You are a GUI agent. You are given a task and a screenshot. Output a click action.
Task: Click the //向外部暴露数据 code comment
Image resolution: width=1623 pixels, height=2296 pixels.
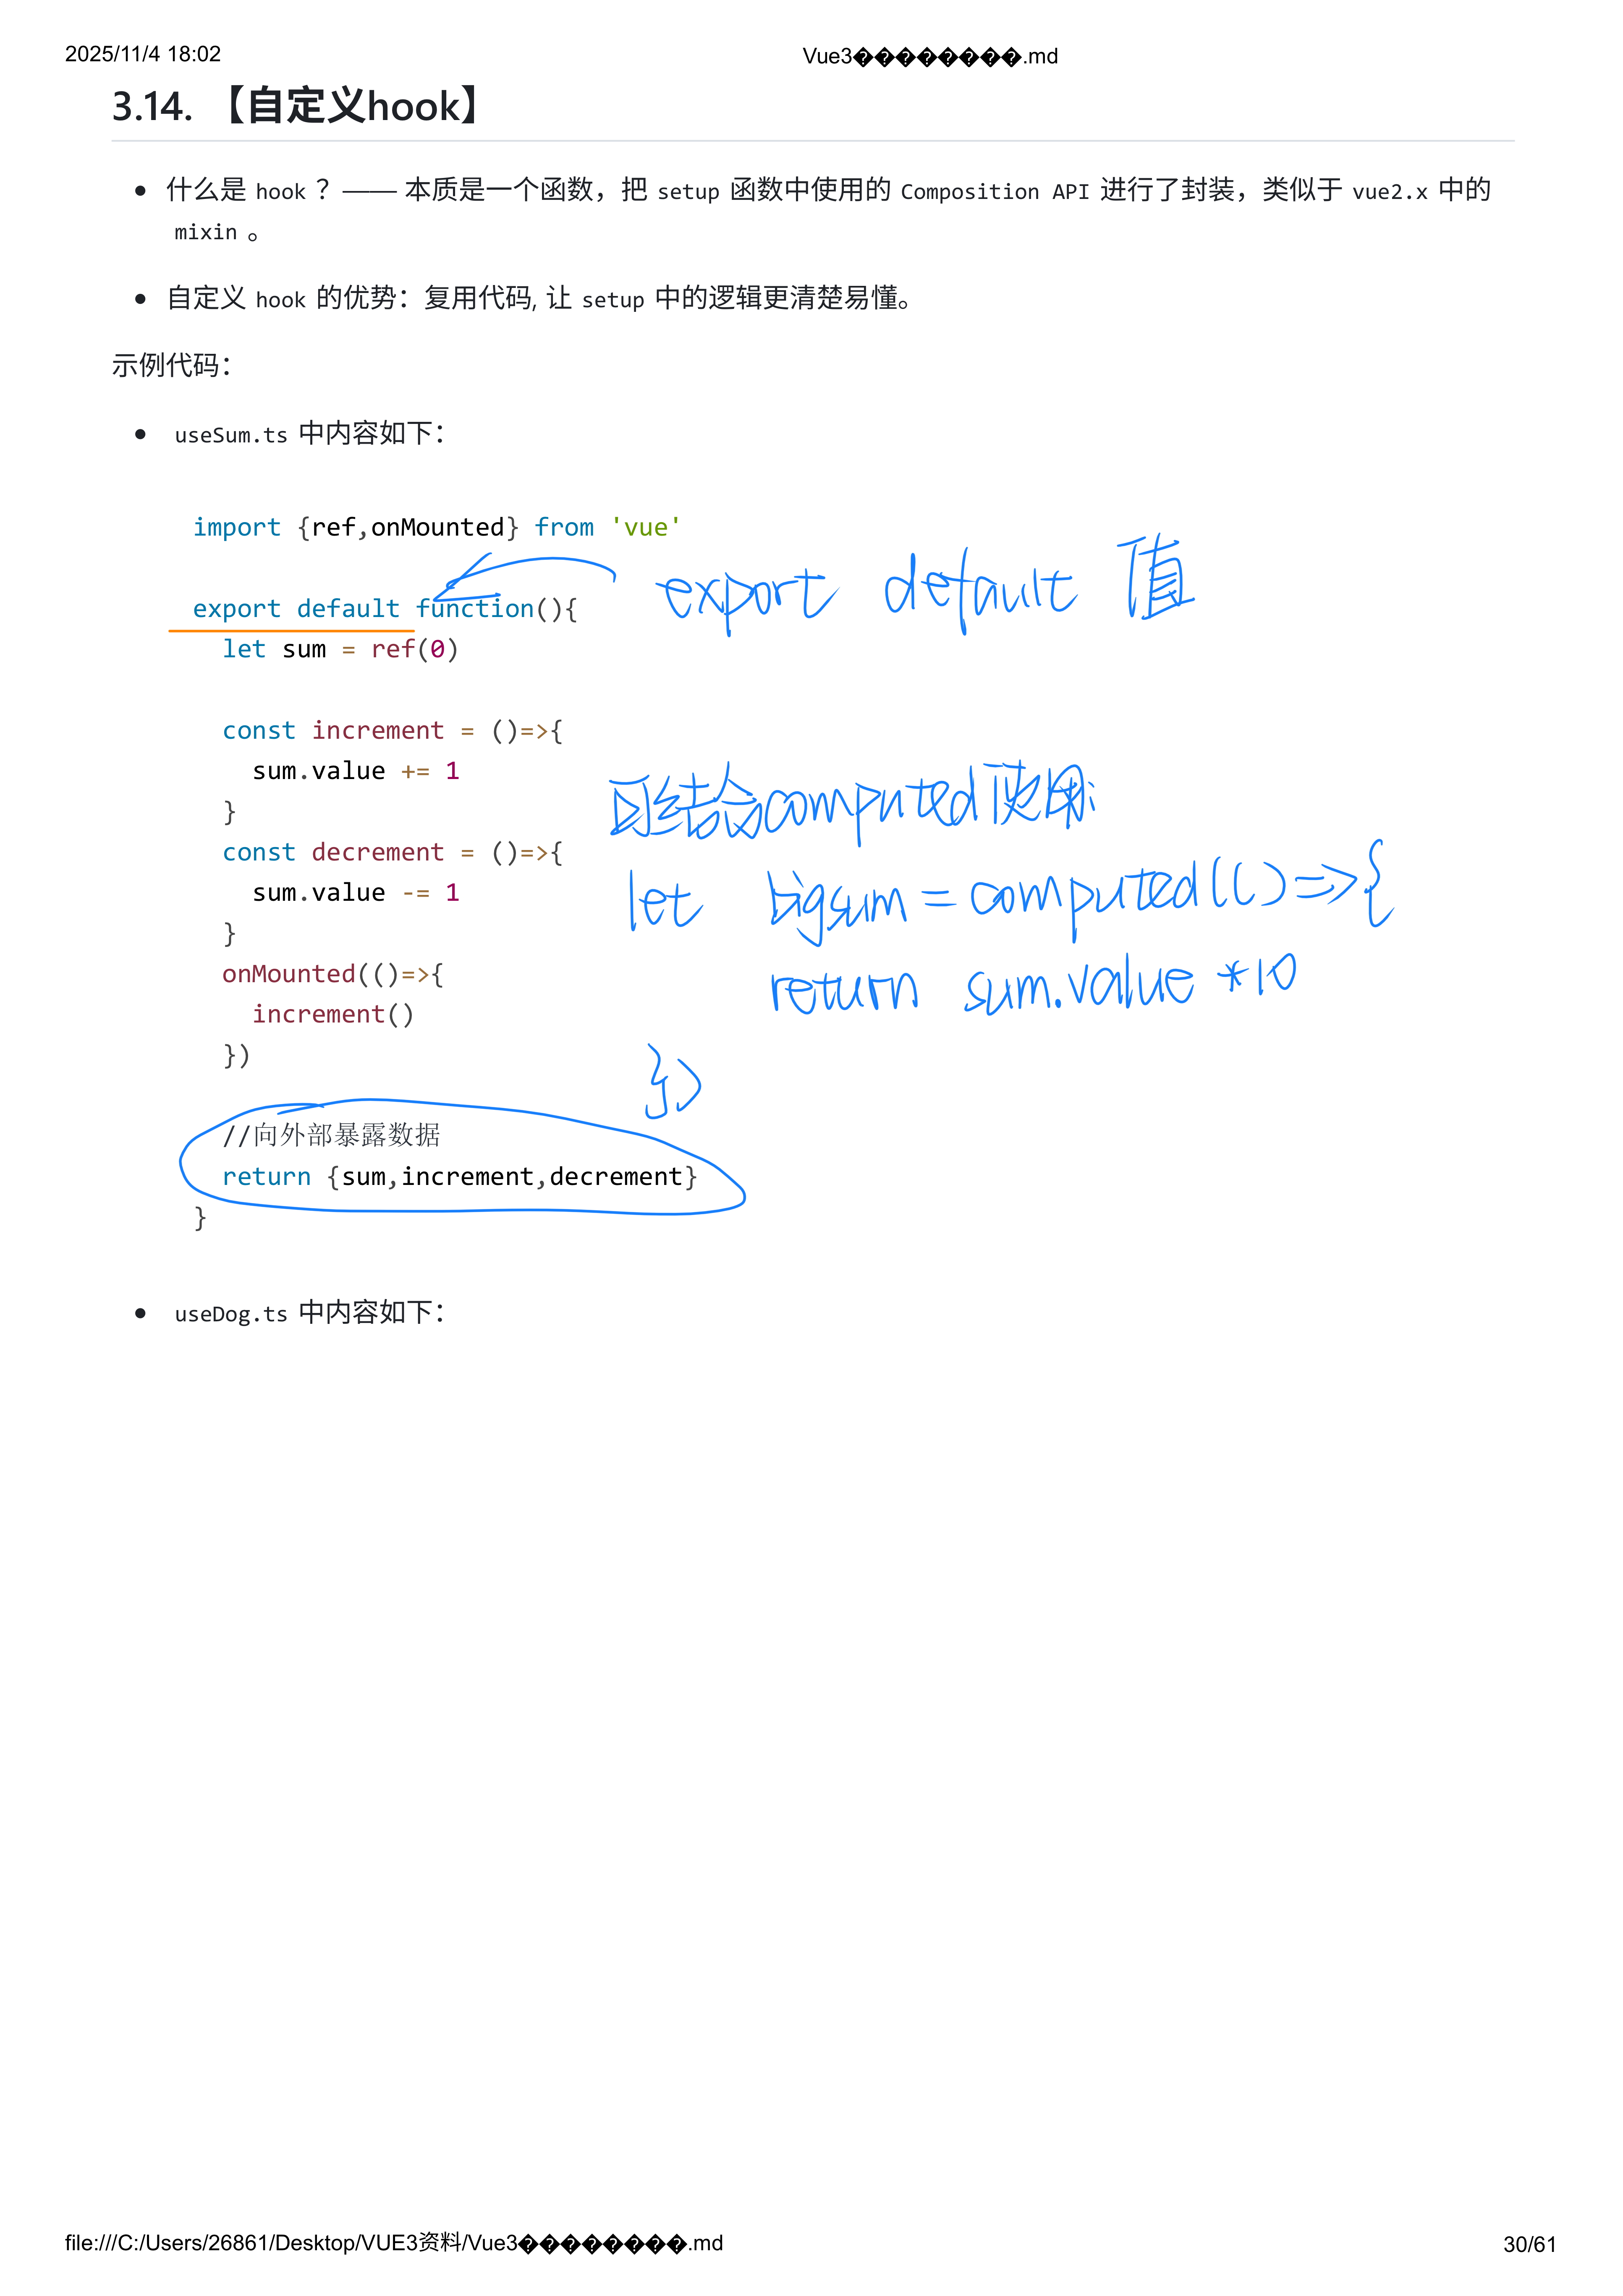[x=331, y=1135]
